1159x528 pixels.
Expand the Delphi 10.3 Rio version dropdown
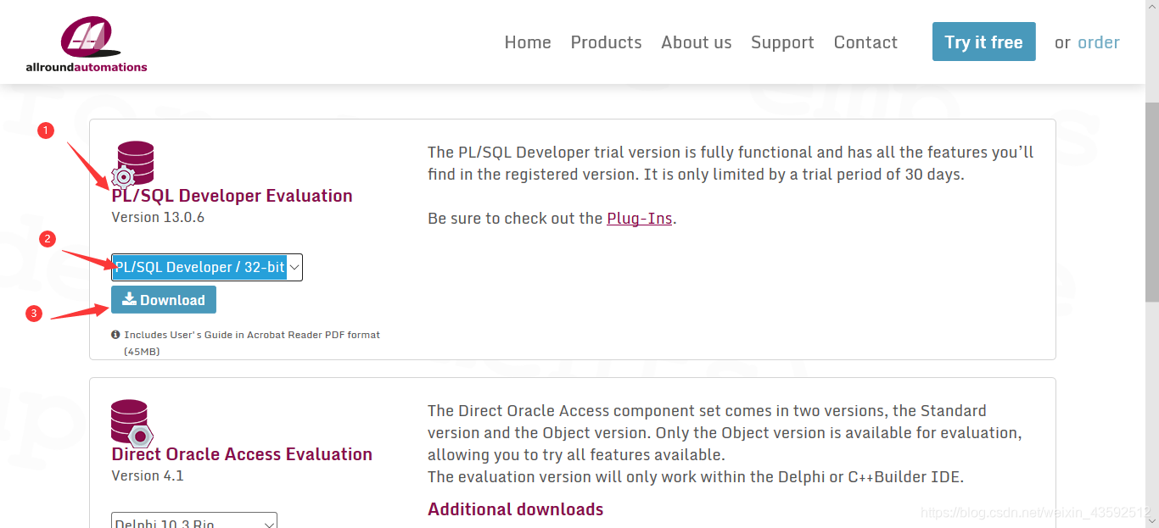194,522
